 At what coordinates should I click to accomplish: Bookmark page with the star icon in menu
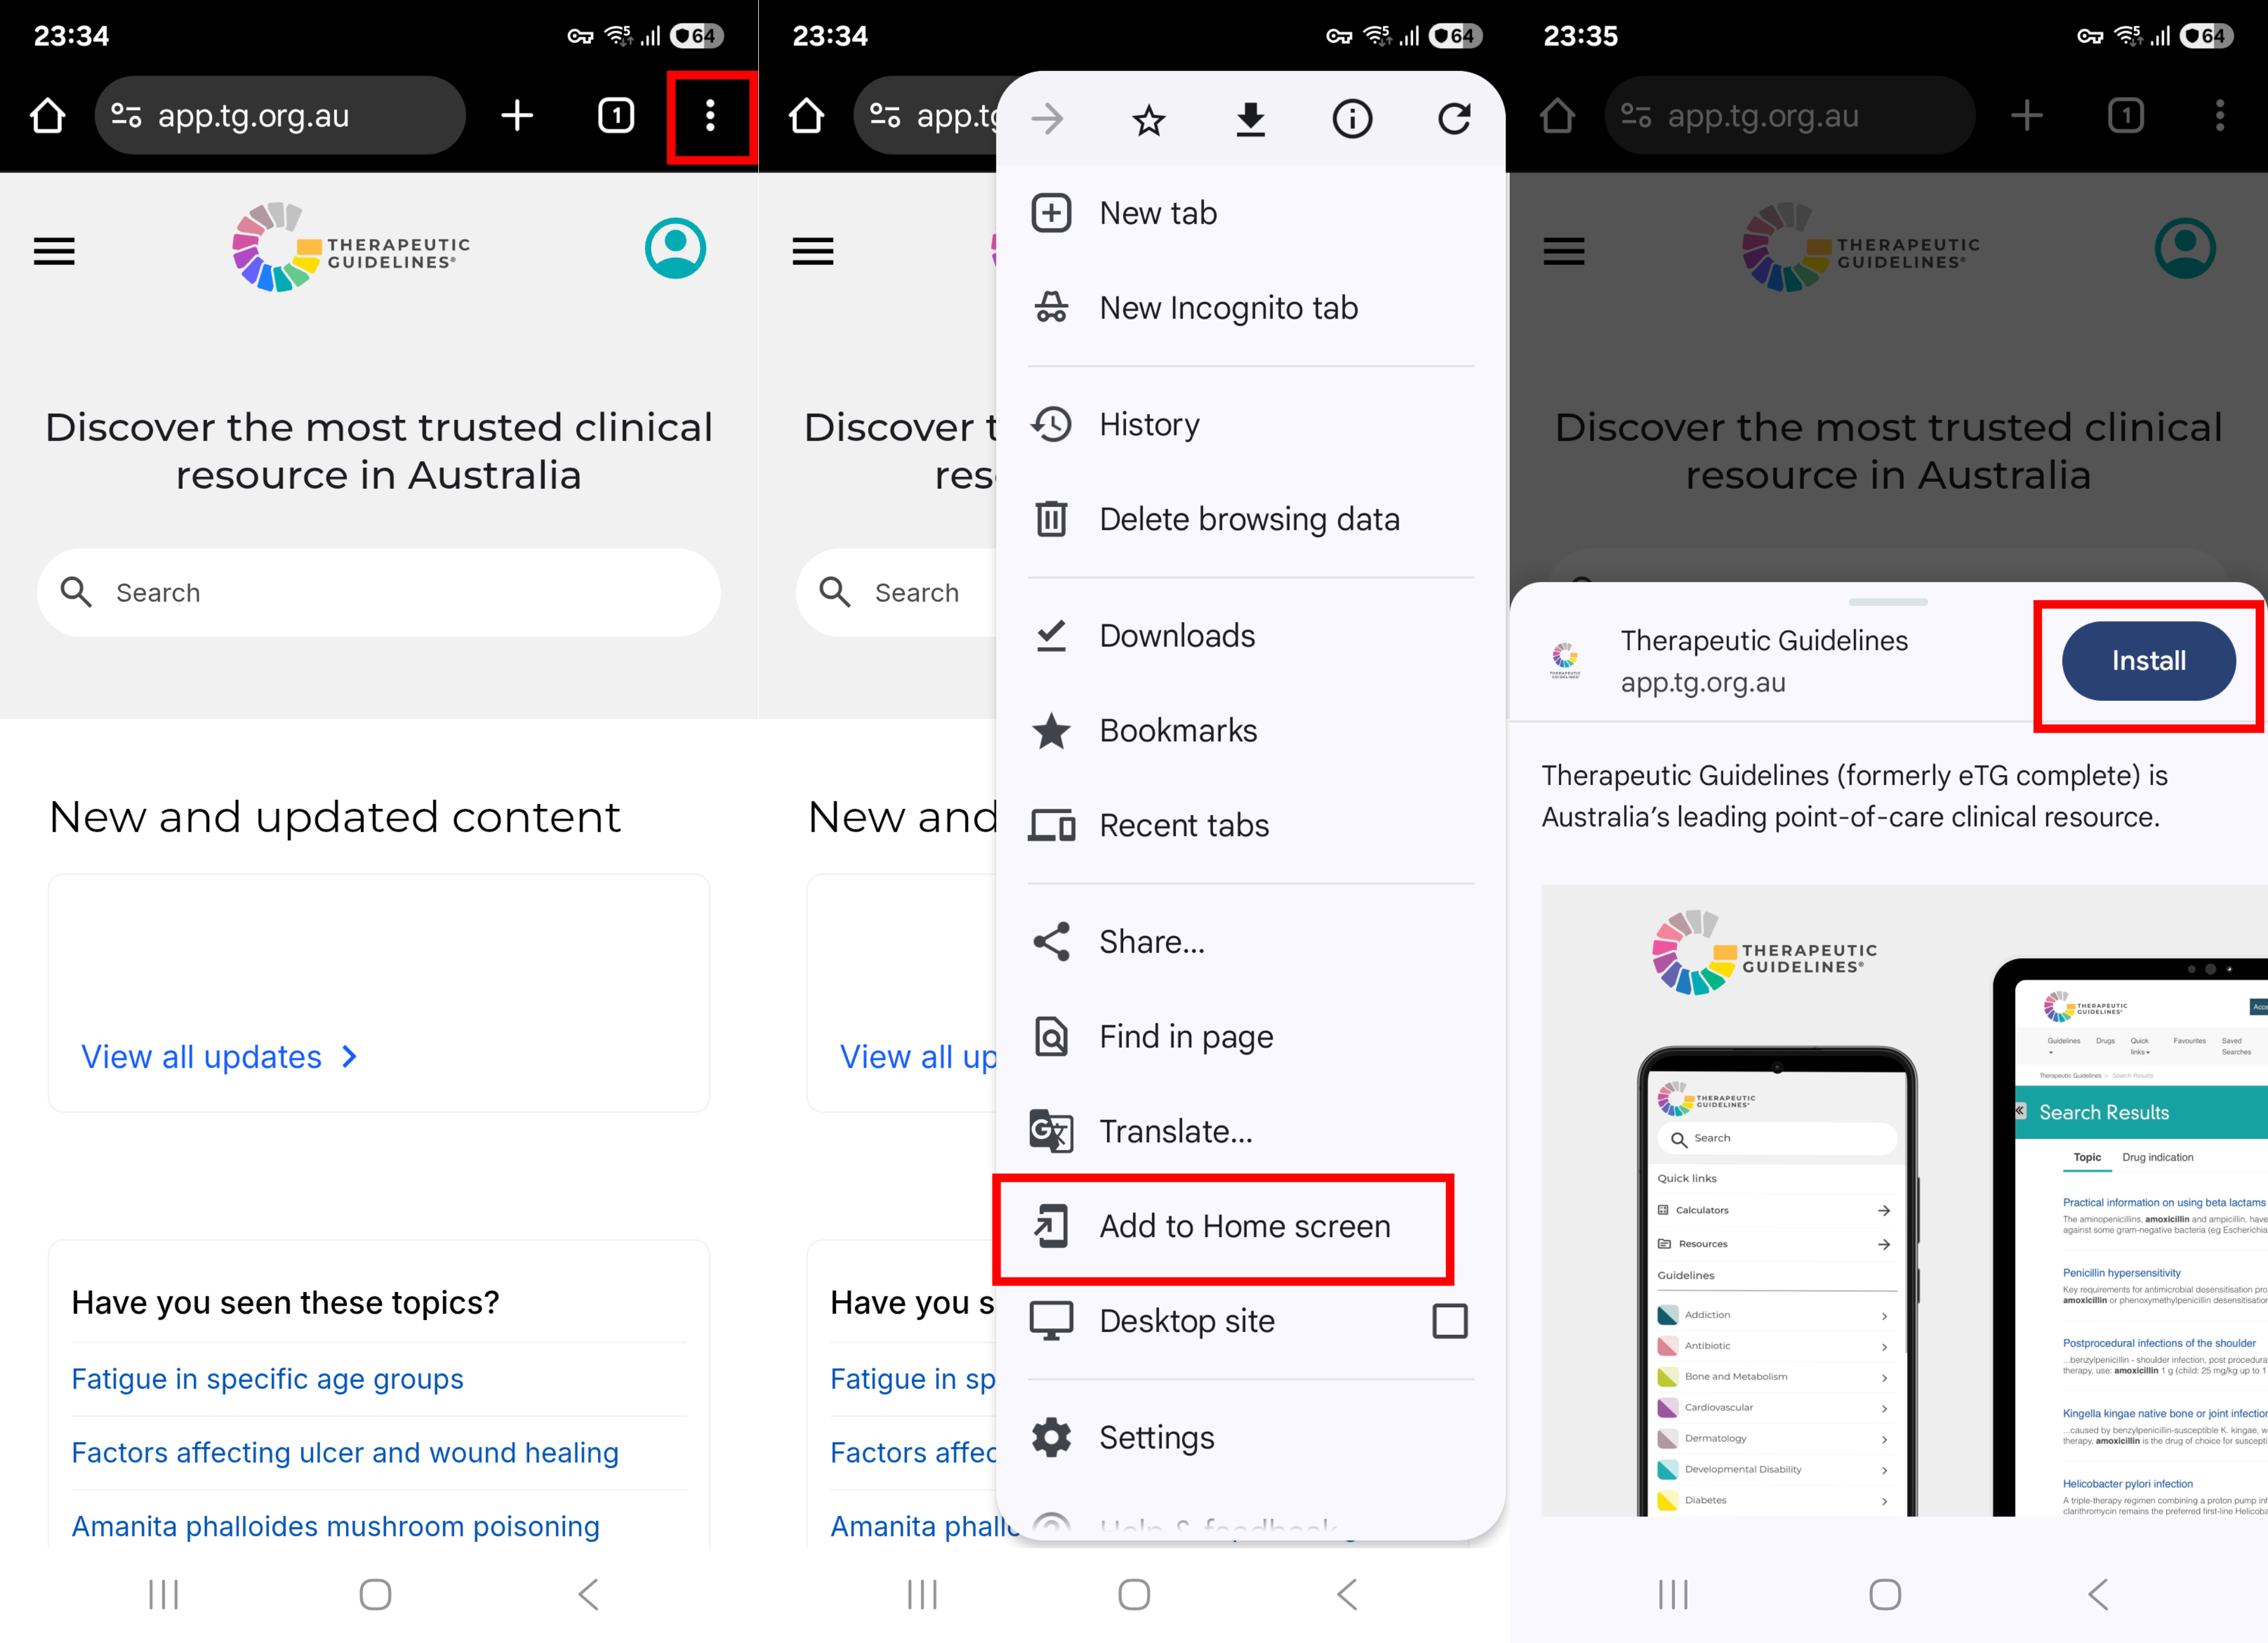[1149, 120]
